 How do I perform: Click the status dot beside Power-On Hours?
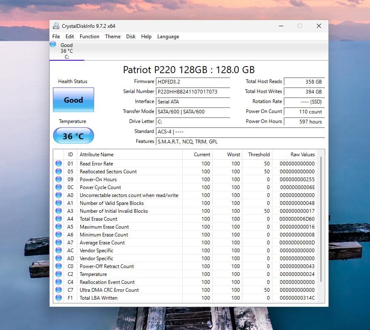click(x=58, y=179)
